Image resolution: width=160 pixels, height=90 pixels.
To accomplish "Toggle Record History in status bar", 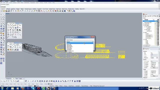I will coord(85,86).
